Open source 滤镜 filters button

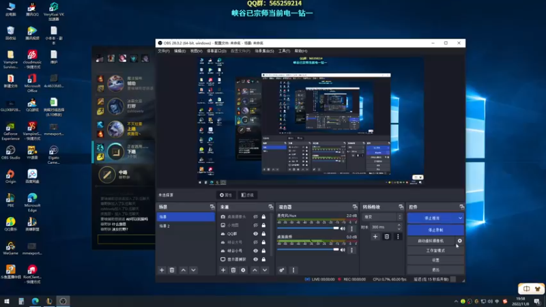[248, 195]
